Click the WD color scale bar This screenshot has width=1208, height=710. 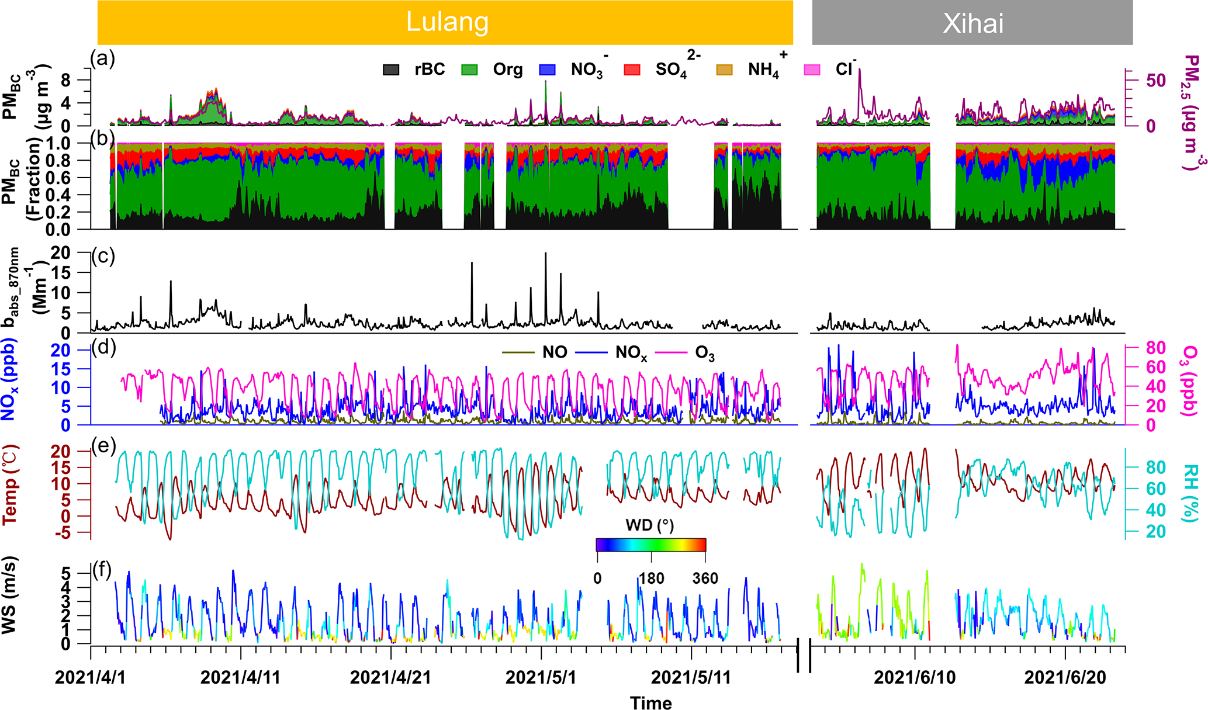[x=650, y=545]
